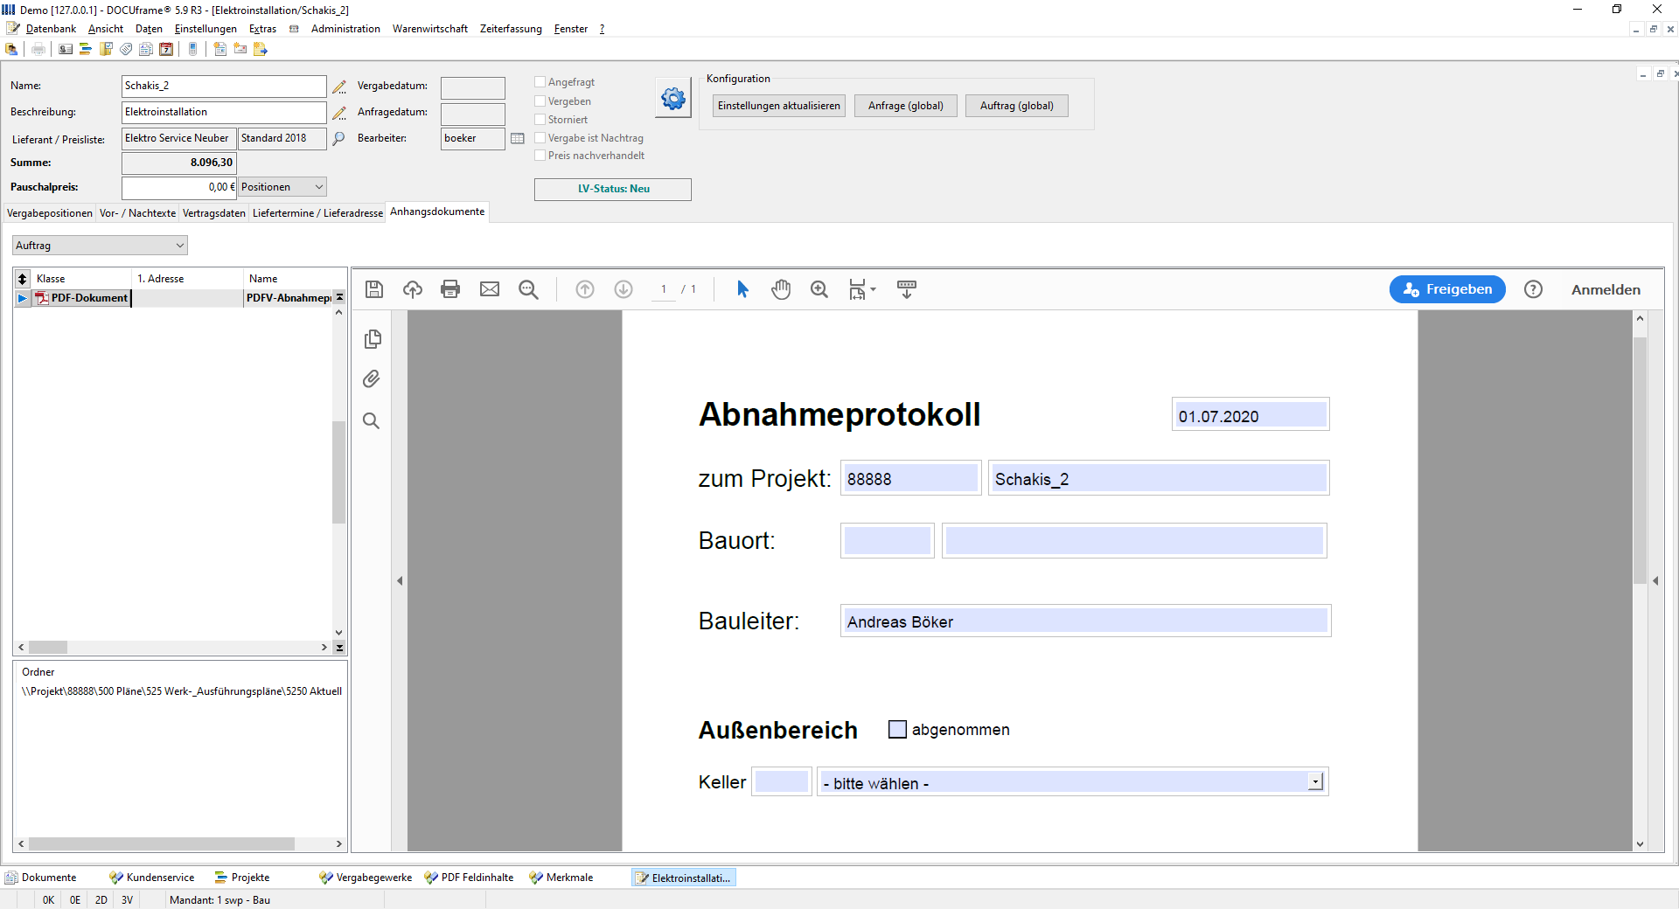Check the Storniert checkbox

click(540, 120)
